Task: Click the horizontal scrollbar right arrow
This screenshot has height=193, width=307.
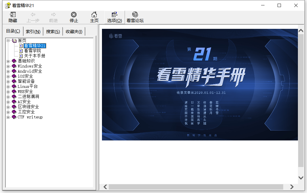Action: point(292,187)
